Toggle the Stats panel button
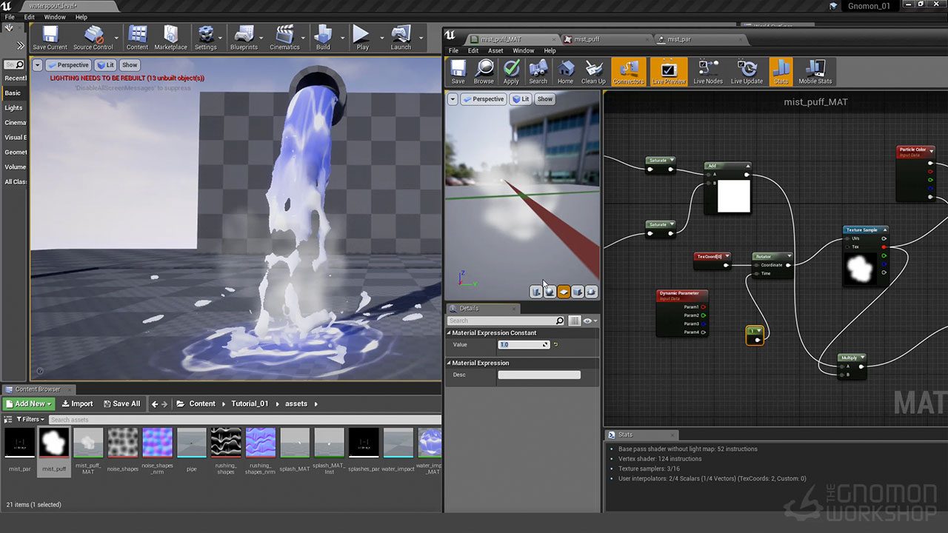948x533 pixels. tap(781, 72)
